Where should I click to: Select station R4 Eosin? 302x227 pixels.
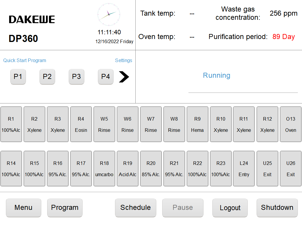(x=81, y=124)
